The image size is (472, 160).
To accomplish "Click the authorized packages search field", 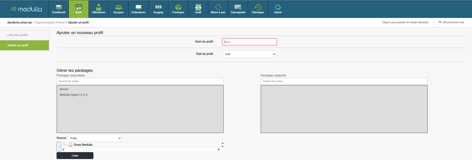I will click(x=344, y=81).
